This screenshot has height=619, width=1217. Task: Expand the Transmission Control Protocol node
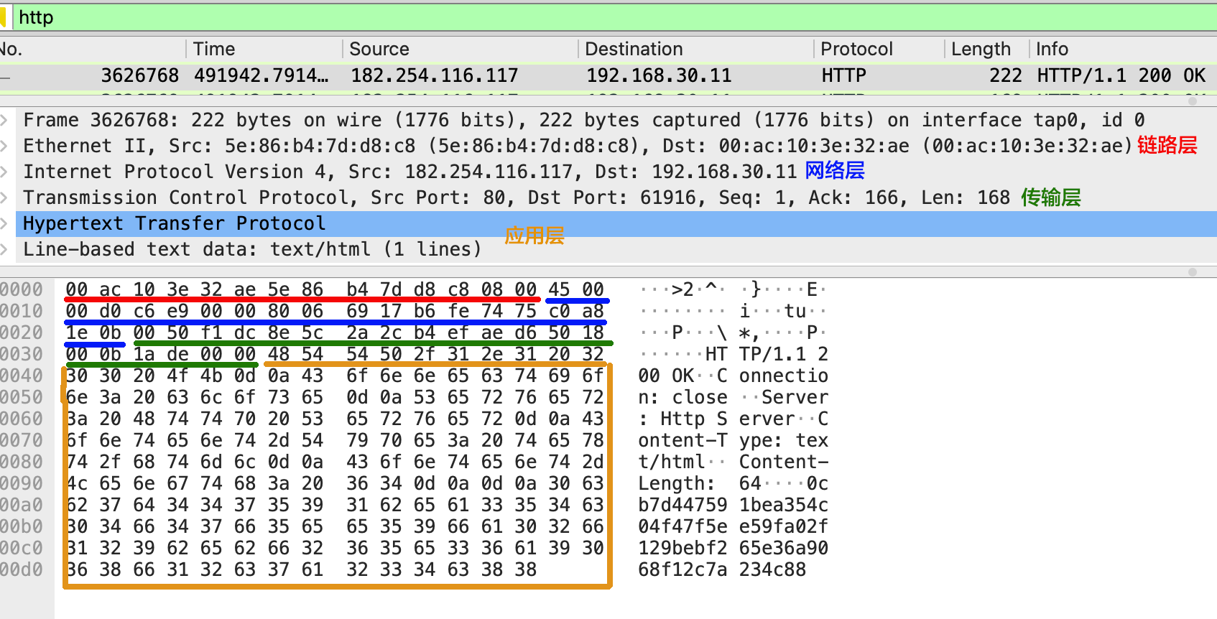point(4,197)
